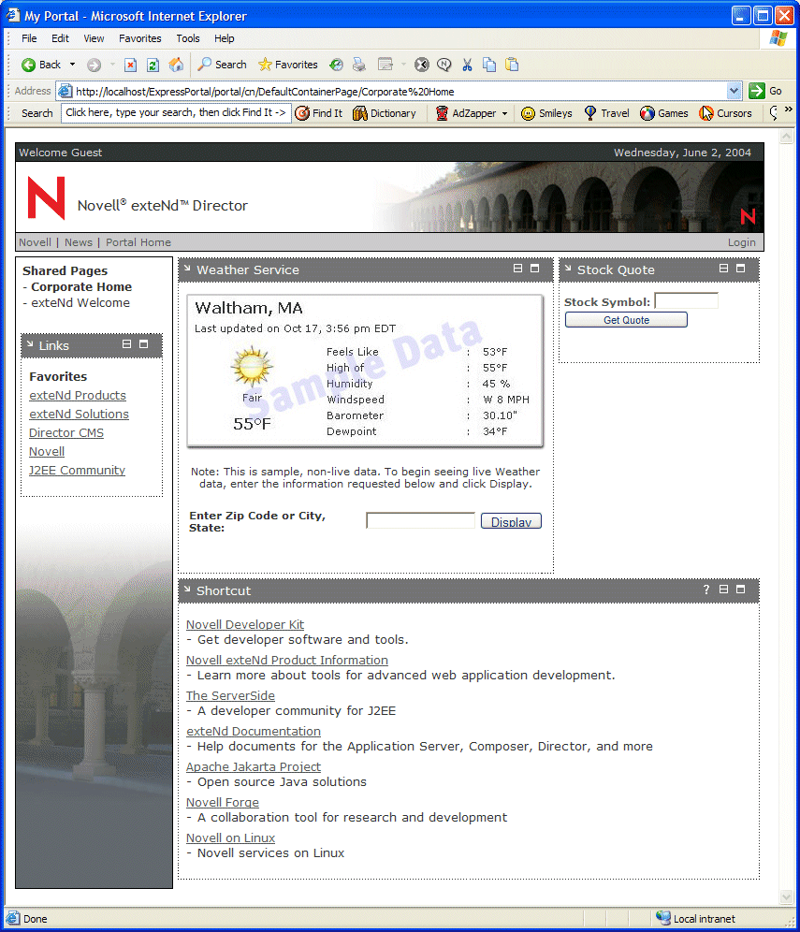This screenshot has height=932, width=800.
Task: Open the Tools menu
Action: (x=188, y=38)
